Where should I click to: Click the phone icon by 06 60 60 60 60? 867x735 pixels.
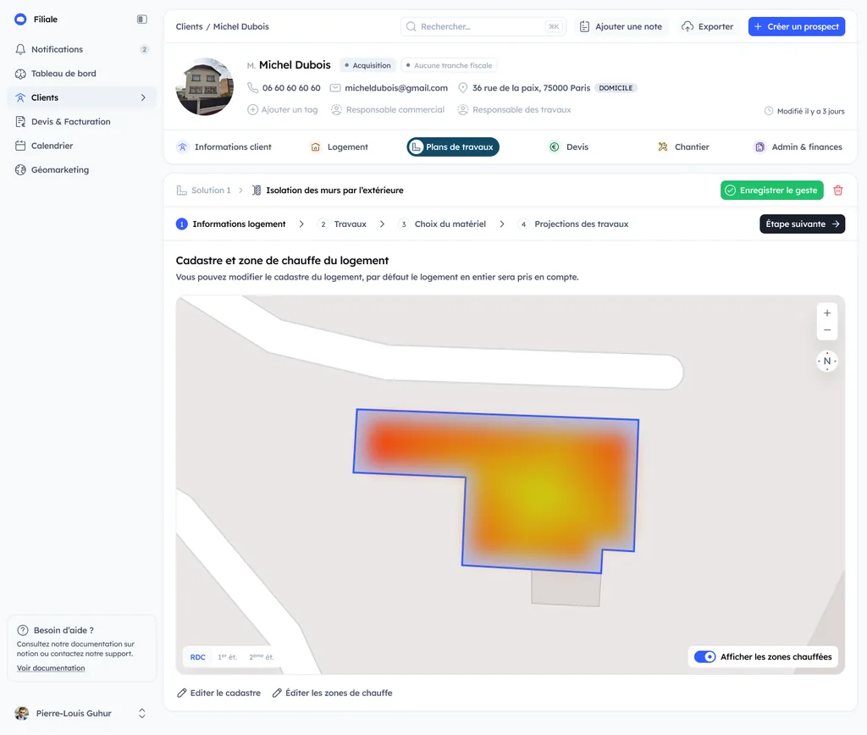pos(252,87)
